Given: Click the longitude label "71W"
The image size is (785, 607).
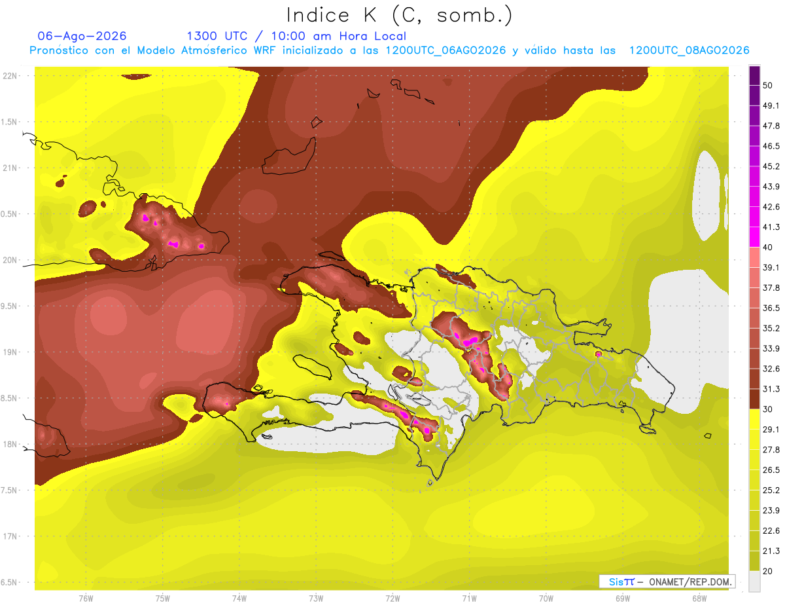Looking at the screenshot, I should click(469, 598).
